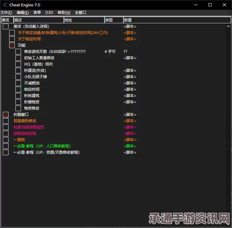Tick checkbox for 关于锁定油量/秒拆建筑 entry
232x228 pixels.
pos(12,33)
